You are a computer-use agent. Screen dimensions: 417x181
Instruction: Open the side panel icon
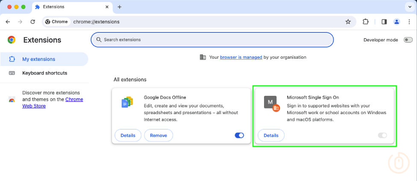(384, 22)
